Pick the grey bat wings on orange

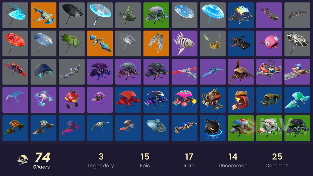(156, 44)
